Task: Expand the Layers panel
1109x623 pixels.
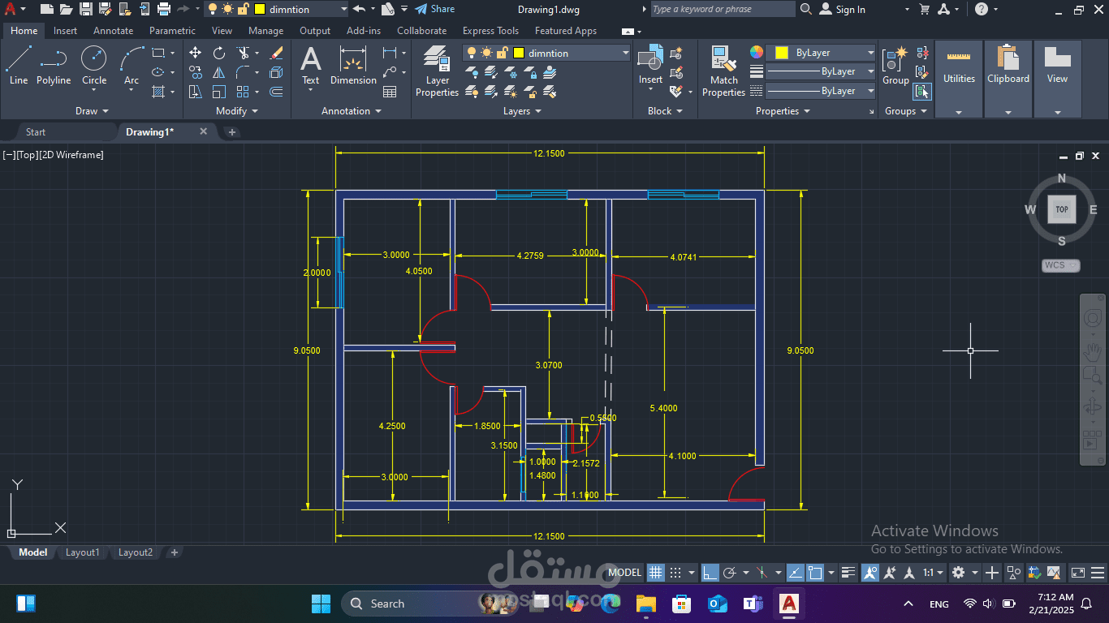Action: click(x=522, y=111)
